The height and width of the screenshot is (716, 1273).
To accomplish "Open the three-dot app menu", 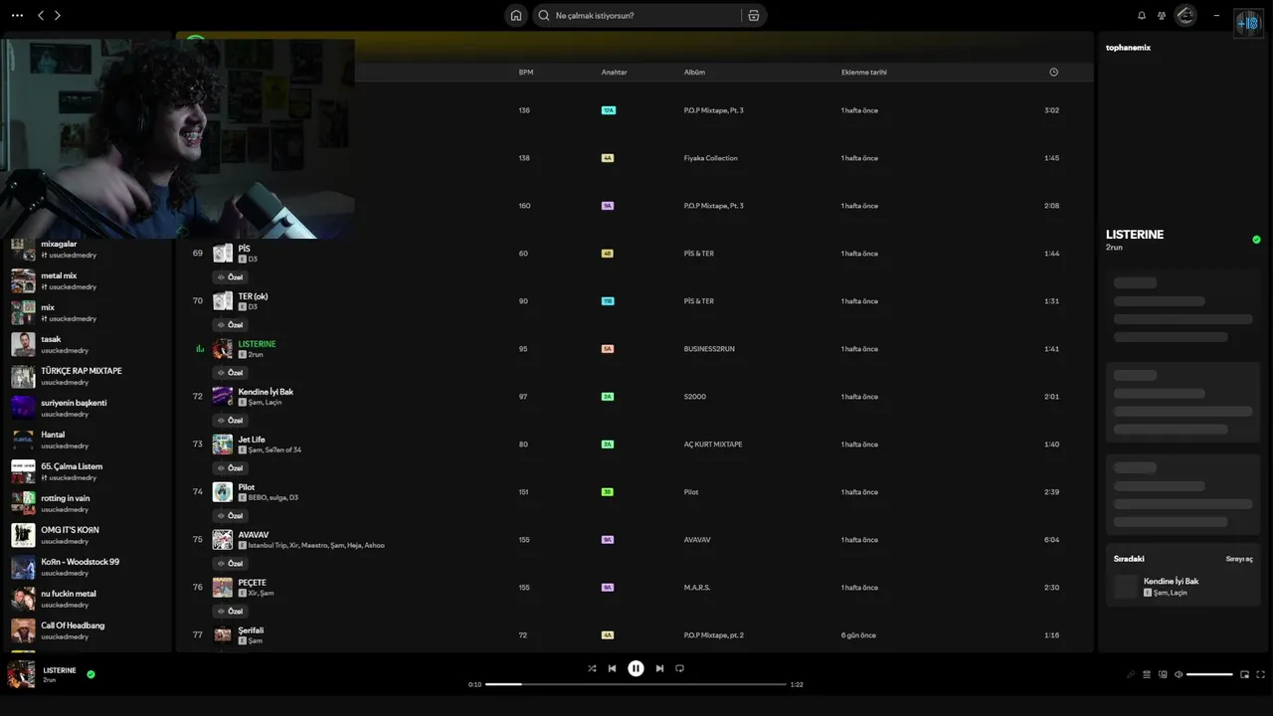I will point(17,15).
